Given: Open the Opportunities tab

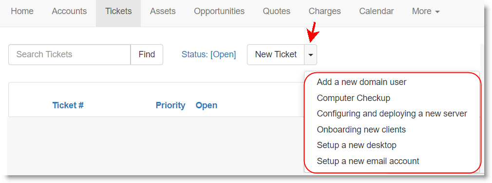Looking at the screenshot, I should [219, 11].
